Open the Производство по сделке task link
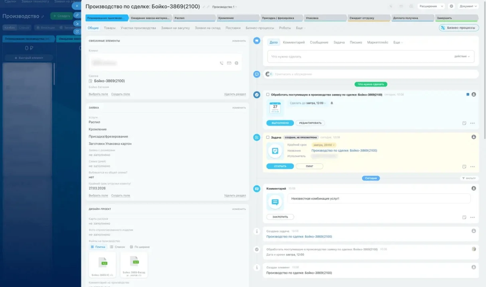This screenshot has width=486, height=287. [x=344, y=151]
